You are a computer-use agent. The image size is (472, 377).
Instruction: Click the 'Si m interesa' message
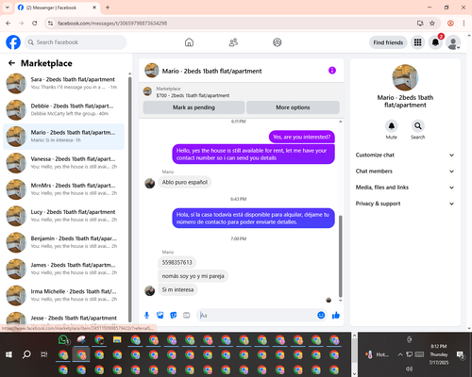point(177,289)
